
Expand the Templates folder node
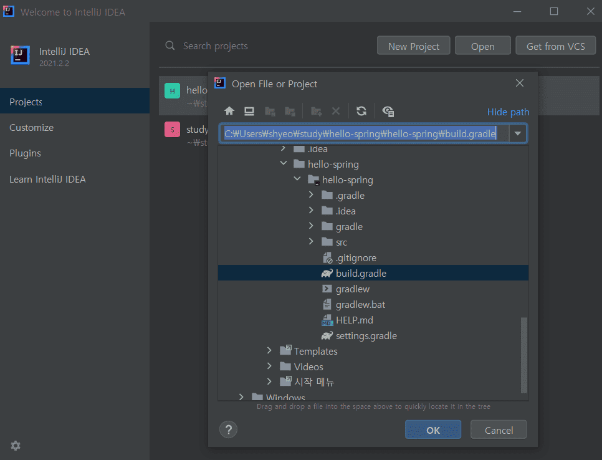(269, 350)
